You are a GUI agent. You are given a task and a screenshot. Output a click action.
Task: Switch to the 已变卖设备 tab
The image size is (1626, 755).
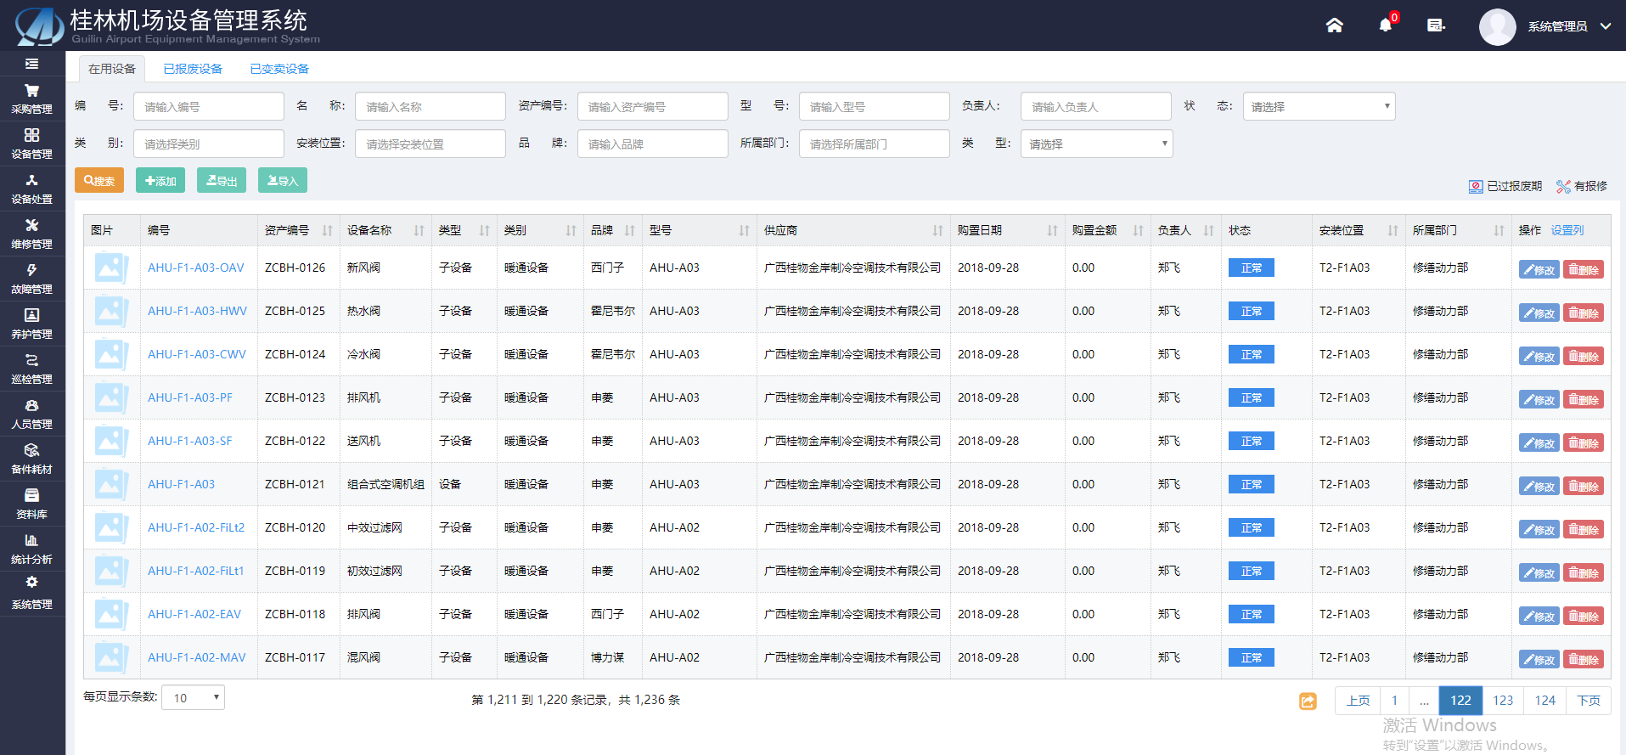(x=279, y=69)
